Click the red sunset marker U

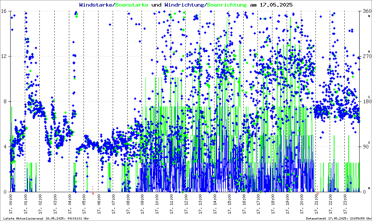tap(318, 194)
